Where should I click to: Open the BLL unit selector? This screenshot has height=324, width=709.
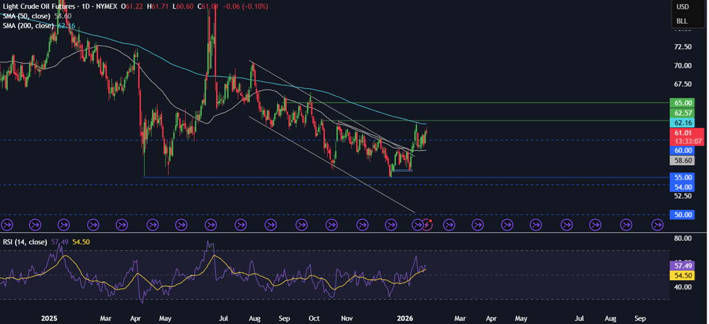[x=682, y=21]
